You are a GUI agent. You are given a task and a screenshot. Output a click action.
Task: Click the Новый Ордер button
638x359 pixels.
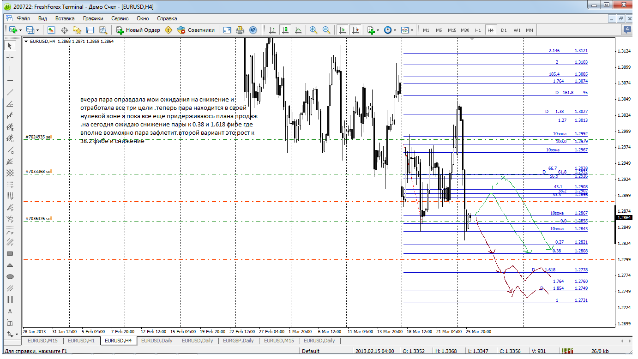[138, 30]
